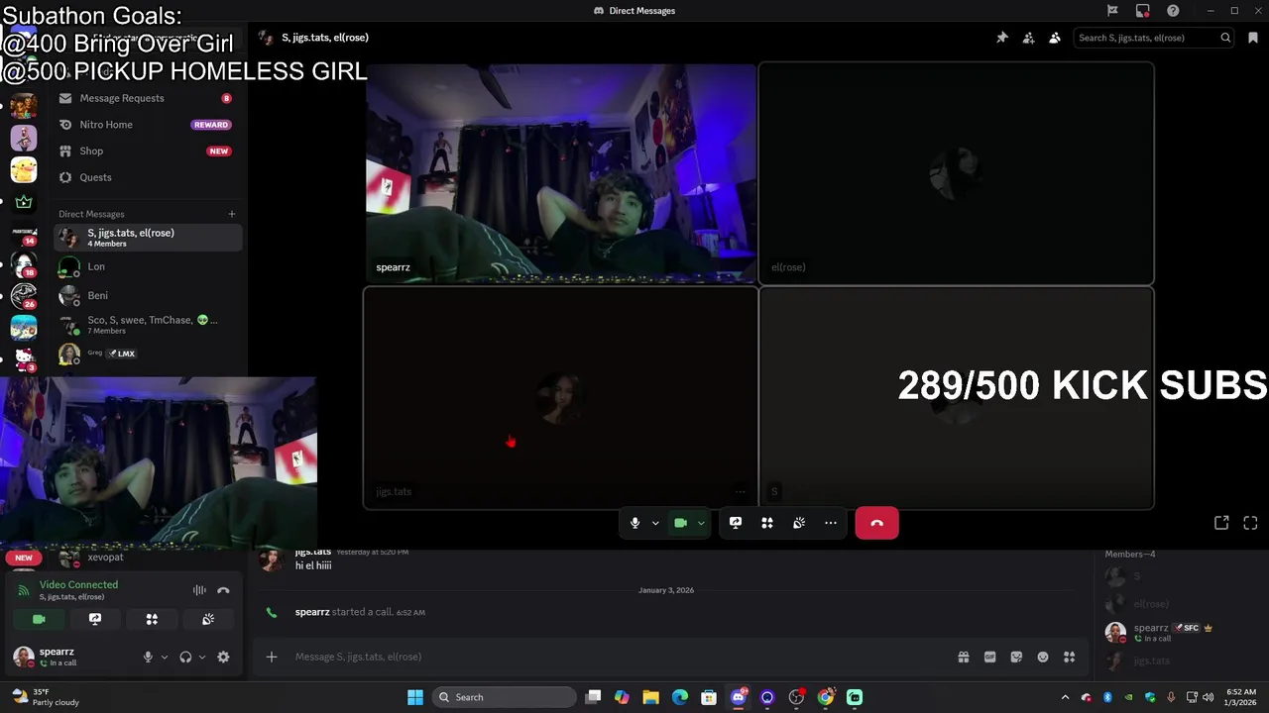Open the emoji picker

[x=1043, y=657]
